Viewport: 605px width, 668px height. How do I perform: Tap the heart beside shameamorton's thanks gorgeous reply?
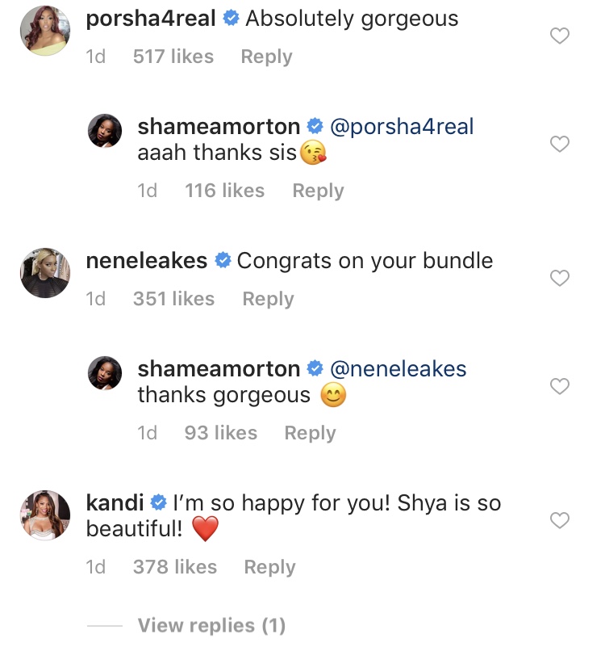560,386
